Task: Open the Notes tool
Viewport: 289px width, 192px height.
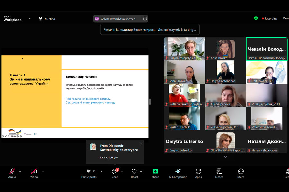Action: tap(219, 173)
